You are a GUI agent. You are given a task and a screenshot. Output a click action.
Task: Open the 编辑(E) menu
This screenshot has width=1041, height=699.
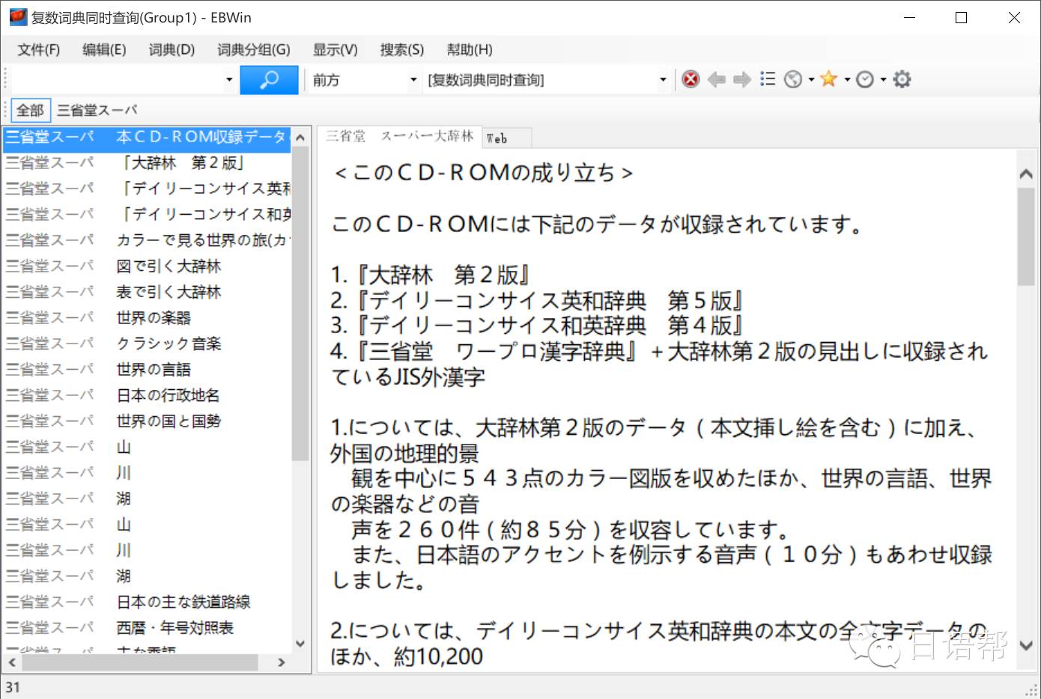click(x=104, y=50)
